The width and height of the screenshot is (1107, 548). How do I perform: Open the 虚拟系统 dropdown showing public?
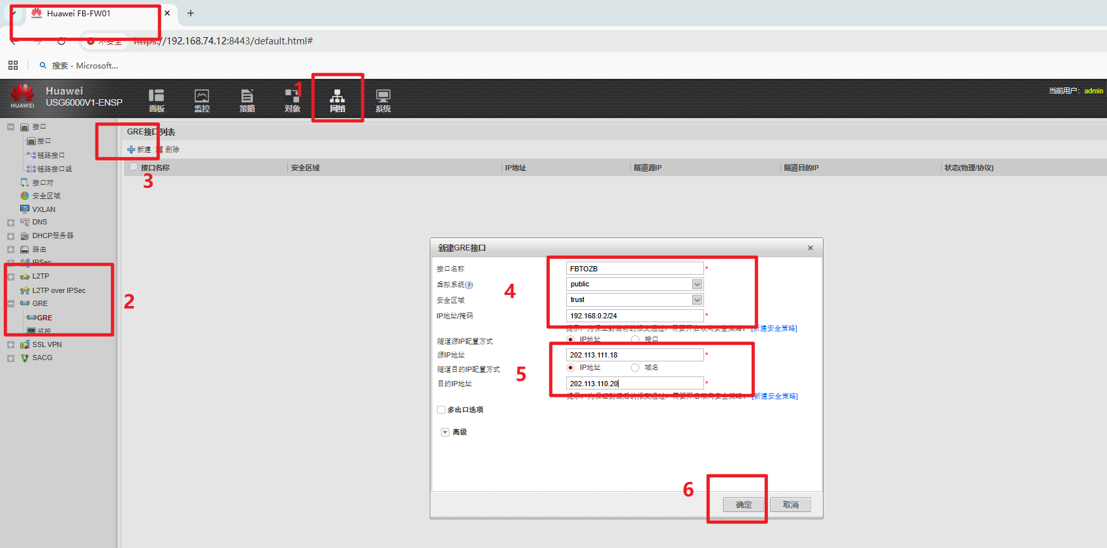point(697,284)
